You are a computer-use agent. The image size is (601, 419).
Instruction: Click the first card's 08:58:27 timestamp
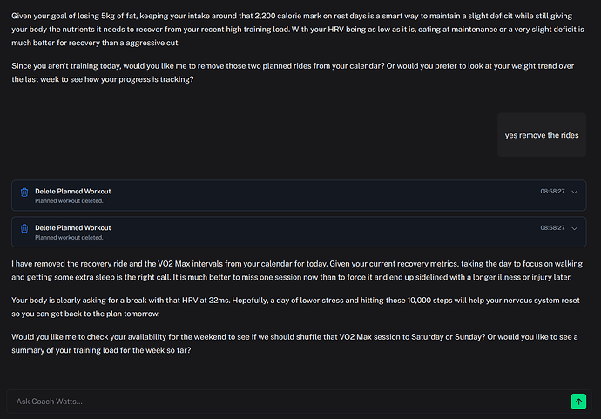point(552,192)
